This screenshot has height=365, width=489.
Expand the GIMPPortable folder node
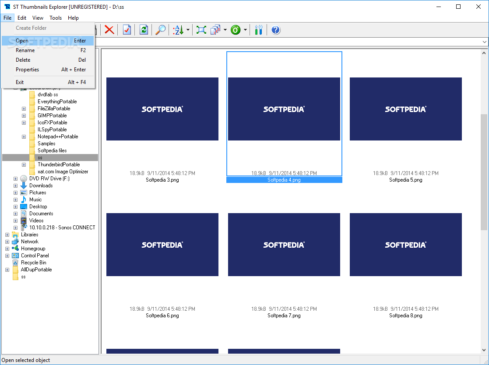click(24, 116)
